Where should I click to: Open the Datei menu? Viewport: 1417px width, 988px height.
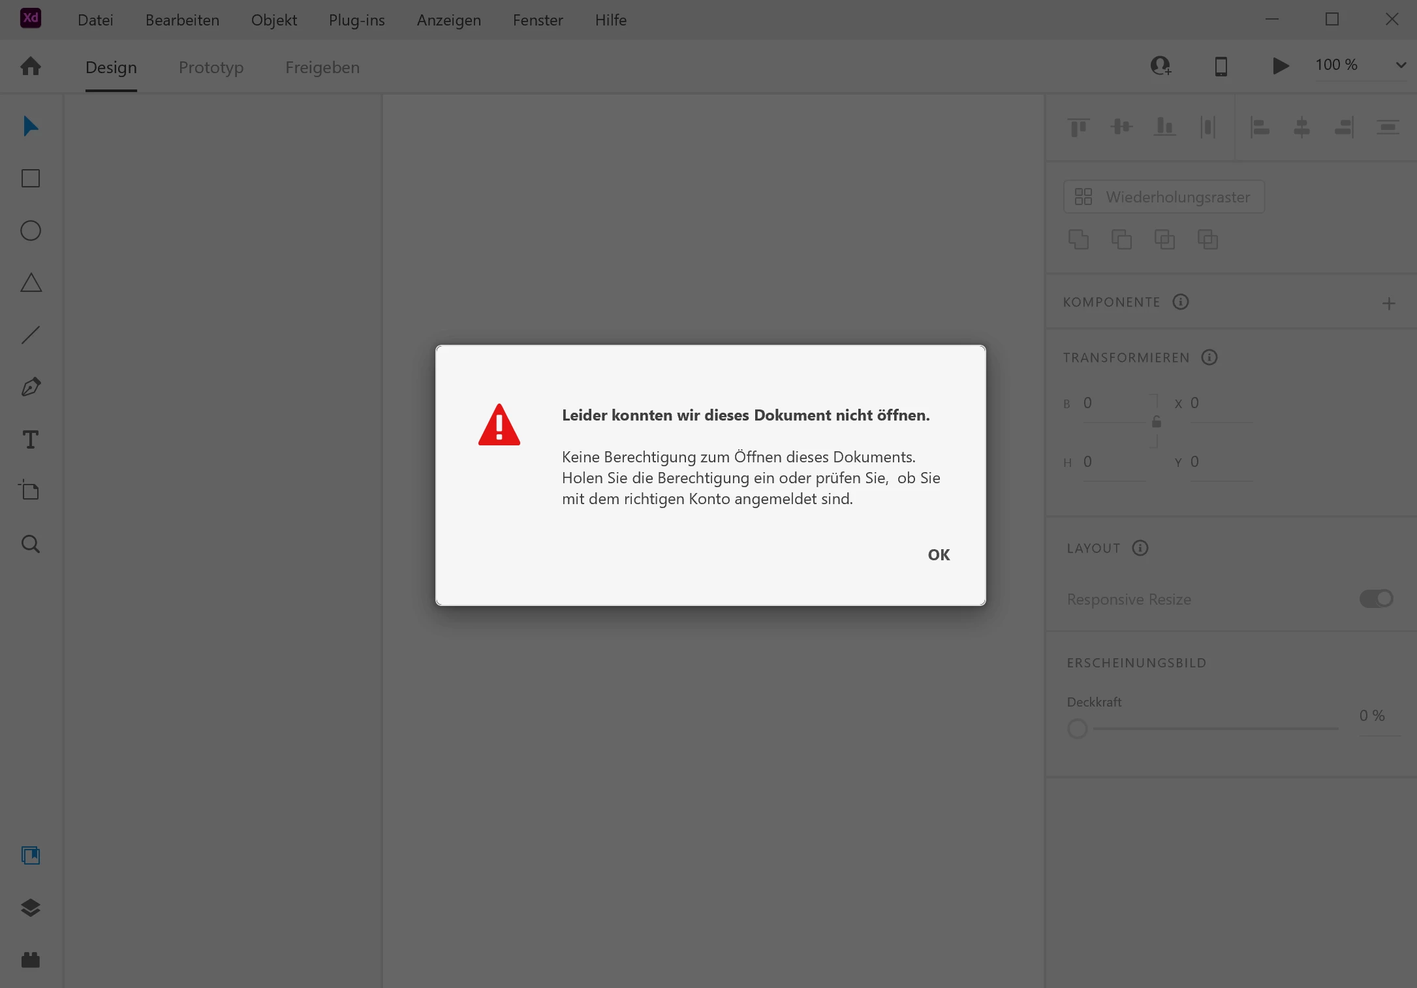point(95,20)
